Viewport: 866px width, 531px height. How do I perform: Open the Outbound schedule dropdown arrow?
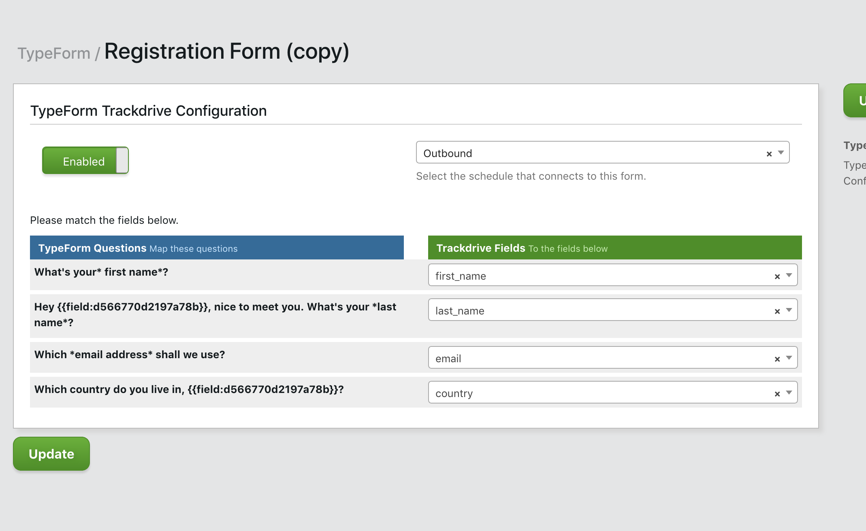click(781, 153)
